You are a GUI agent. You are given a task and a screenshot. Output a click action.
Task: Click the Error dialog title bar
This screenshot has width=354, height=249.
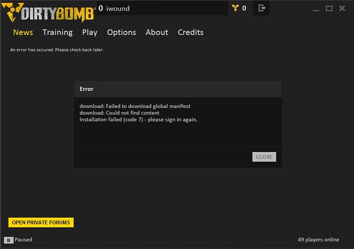[178, 89]
